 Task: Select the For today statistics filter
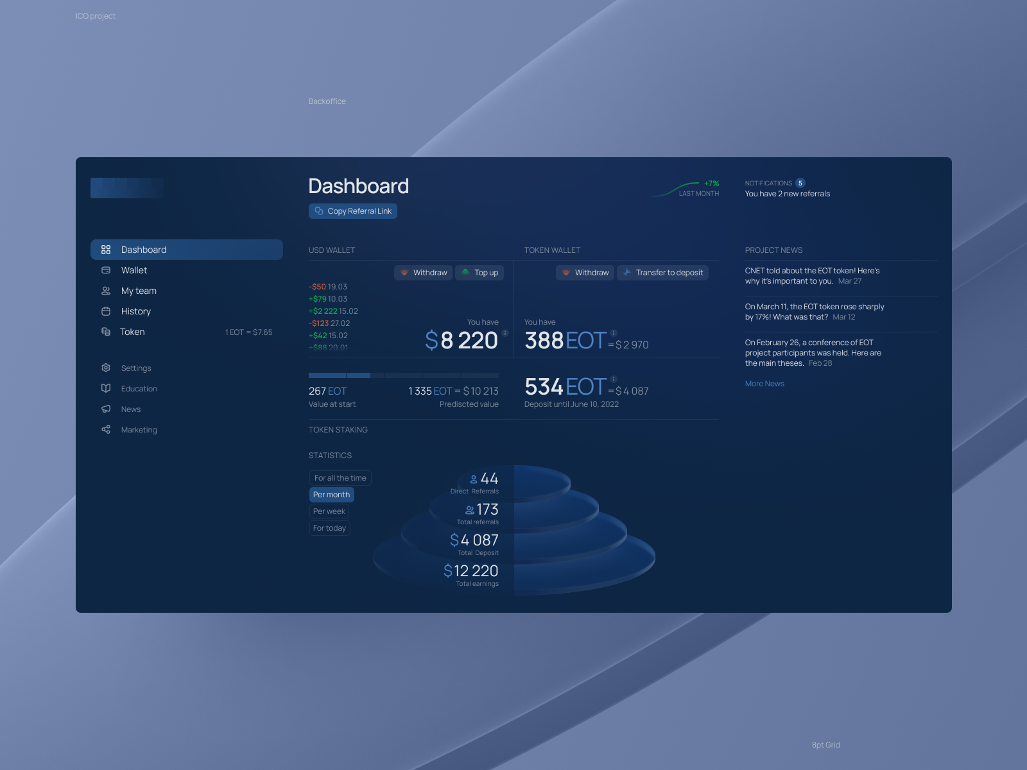point(330,528)
